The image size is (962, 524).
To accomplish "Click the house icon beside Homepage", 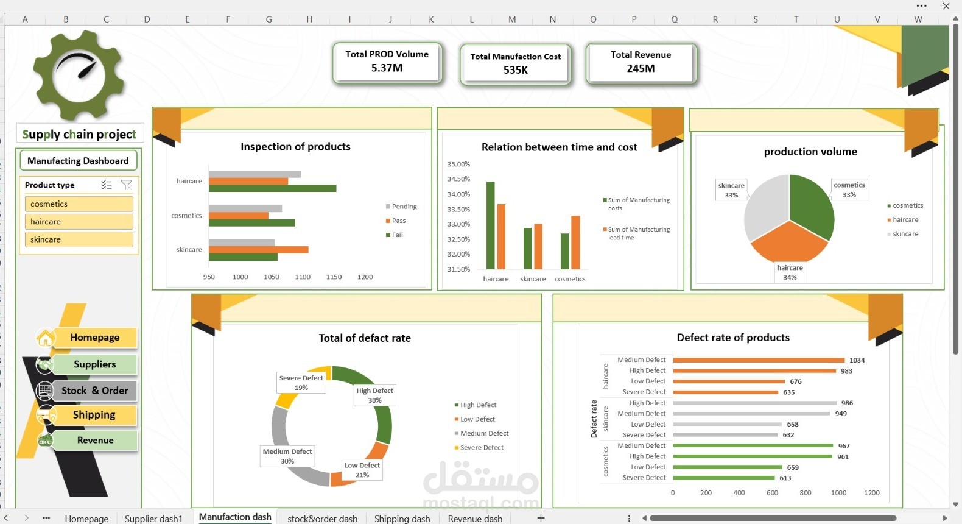I will tap(45, 338).
